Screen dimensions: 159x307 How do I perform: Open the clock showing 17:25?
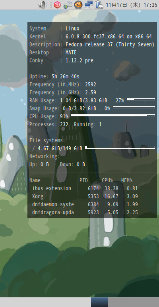(x=132, y=5)
